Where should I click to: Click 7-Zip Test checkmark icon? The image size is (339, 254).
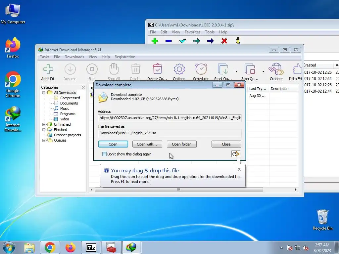coord(182,41)
